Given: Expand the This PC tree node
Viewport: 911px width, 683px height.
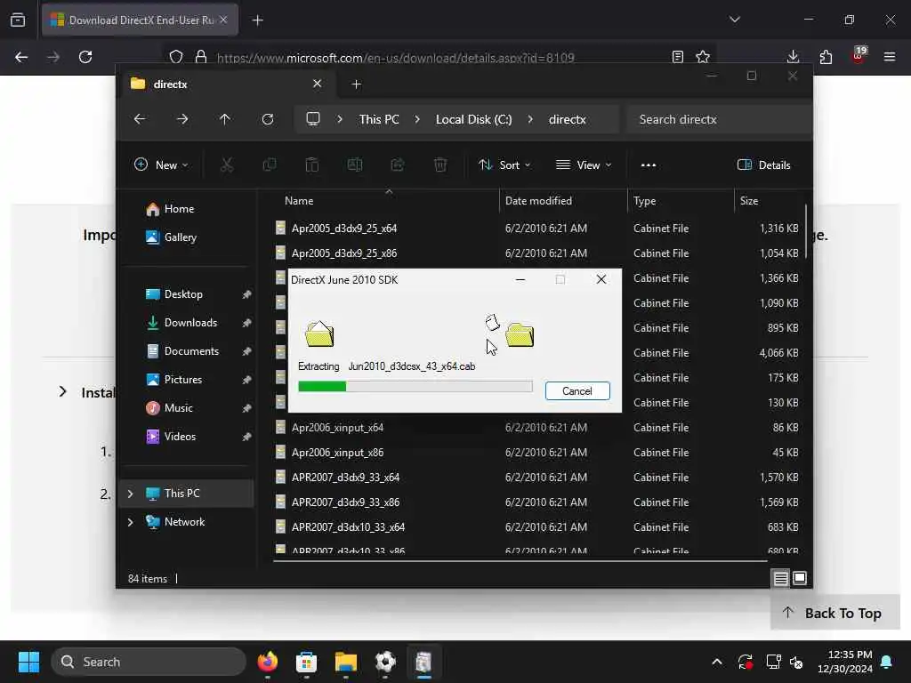Looking at the screenshot, I should tap(130, 494).
